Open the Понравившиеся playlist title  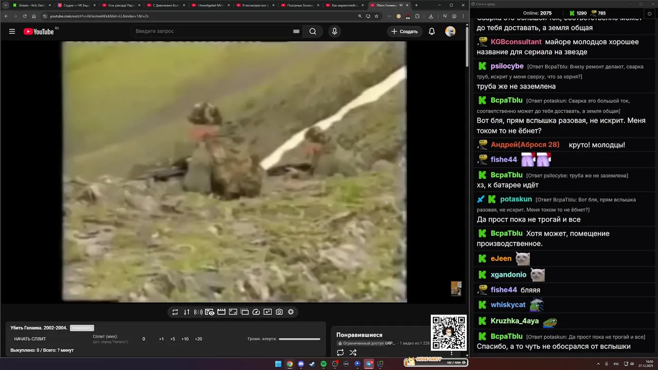(359, 335)
